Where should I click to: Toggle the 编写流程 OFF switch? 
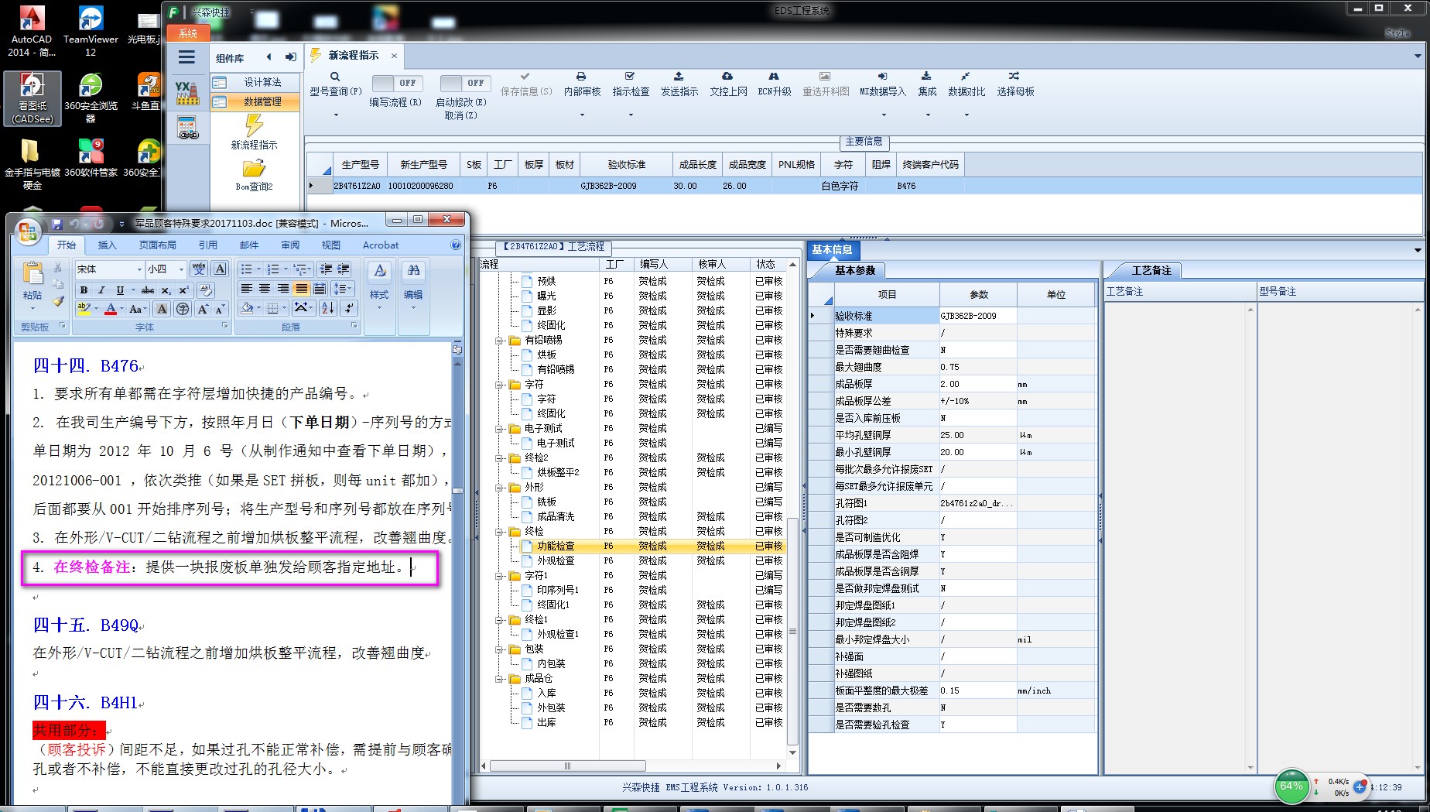point(399,83)
